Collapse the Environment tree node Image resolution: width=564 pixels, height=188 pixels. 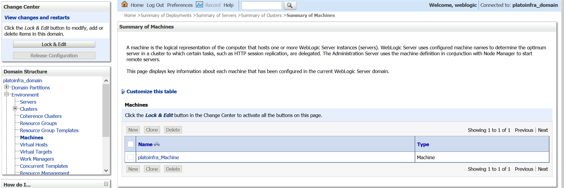click(x=7, y=94)
